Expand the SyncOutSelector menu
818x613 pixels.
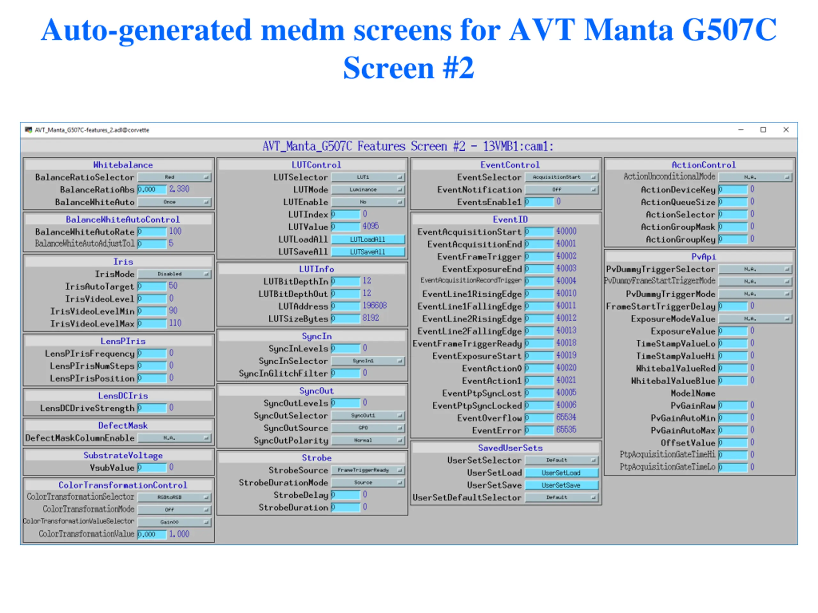coord(368,416)
